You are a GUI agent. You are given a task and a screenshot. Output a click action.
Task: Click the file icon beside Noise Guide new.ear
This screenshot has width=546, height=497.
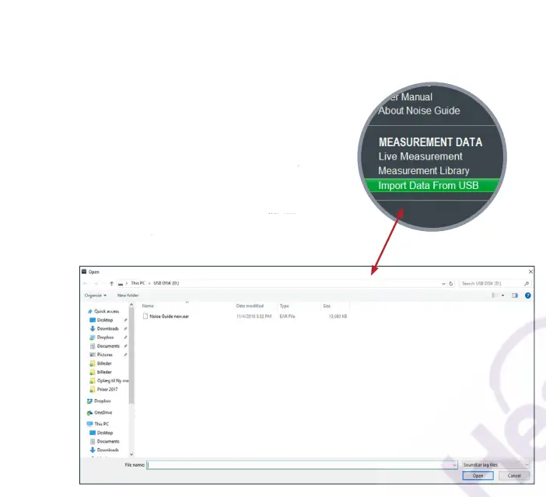click(x=145, y=317)
